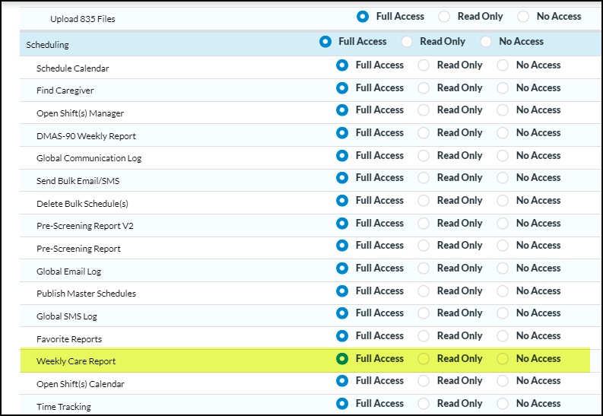Set Upload 835 Files to No Access
603x416 pixels.
point(523,17)
